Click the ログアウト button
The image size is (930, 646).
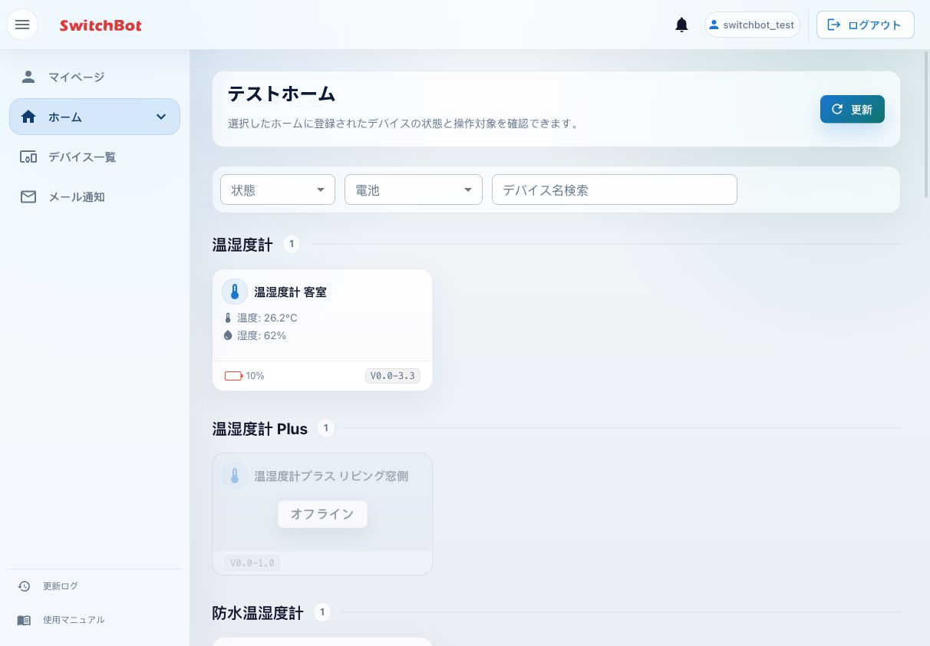(865, 25)
